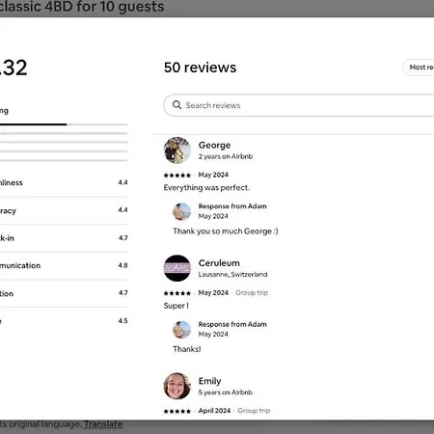This screenshot has width=434, height=434.
Task: Select the Cleanliness 4.4 rating row
Action: coord(64,182)
